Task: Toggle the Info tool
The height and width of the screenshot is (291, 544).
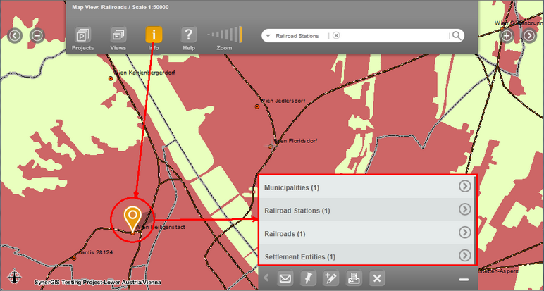Action: (154, 35)
